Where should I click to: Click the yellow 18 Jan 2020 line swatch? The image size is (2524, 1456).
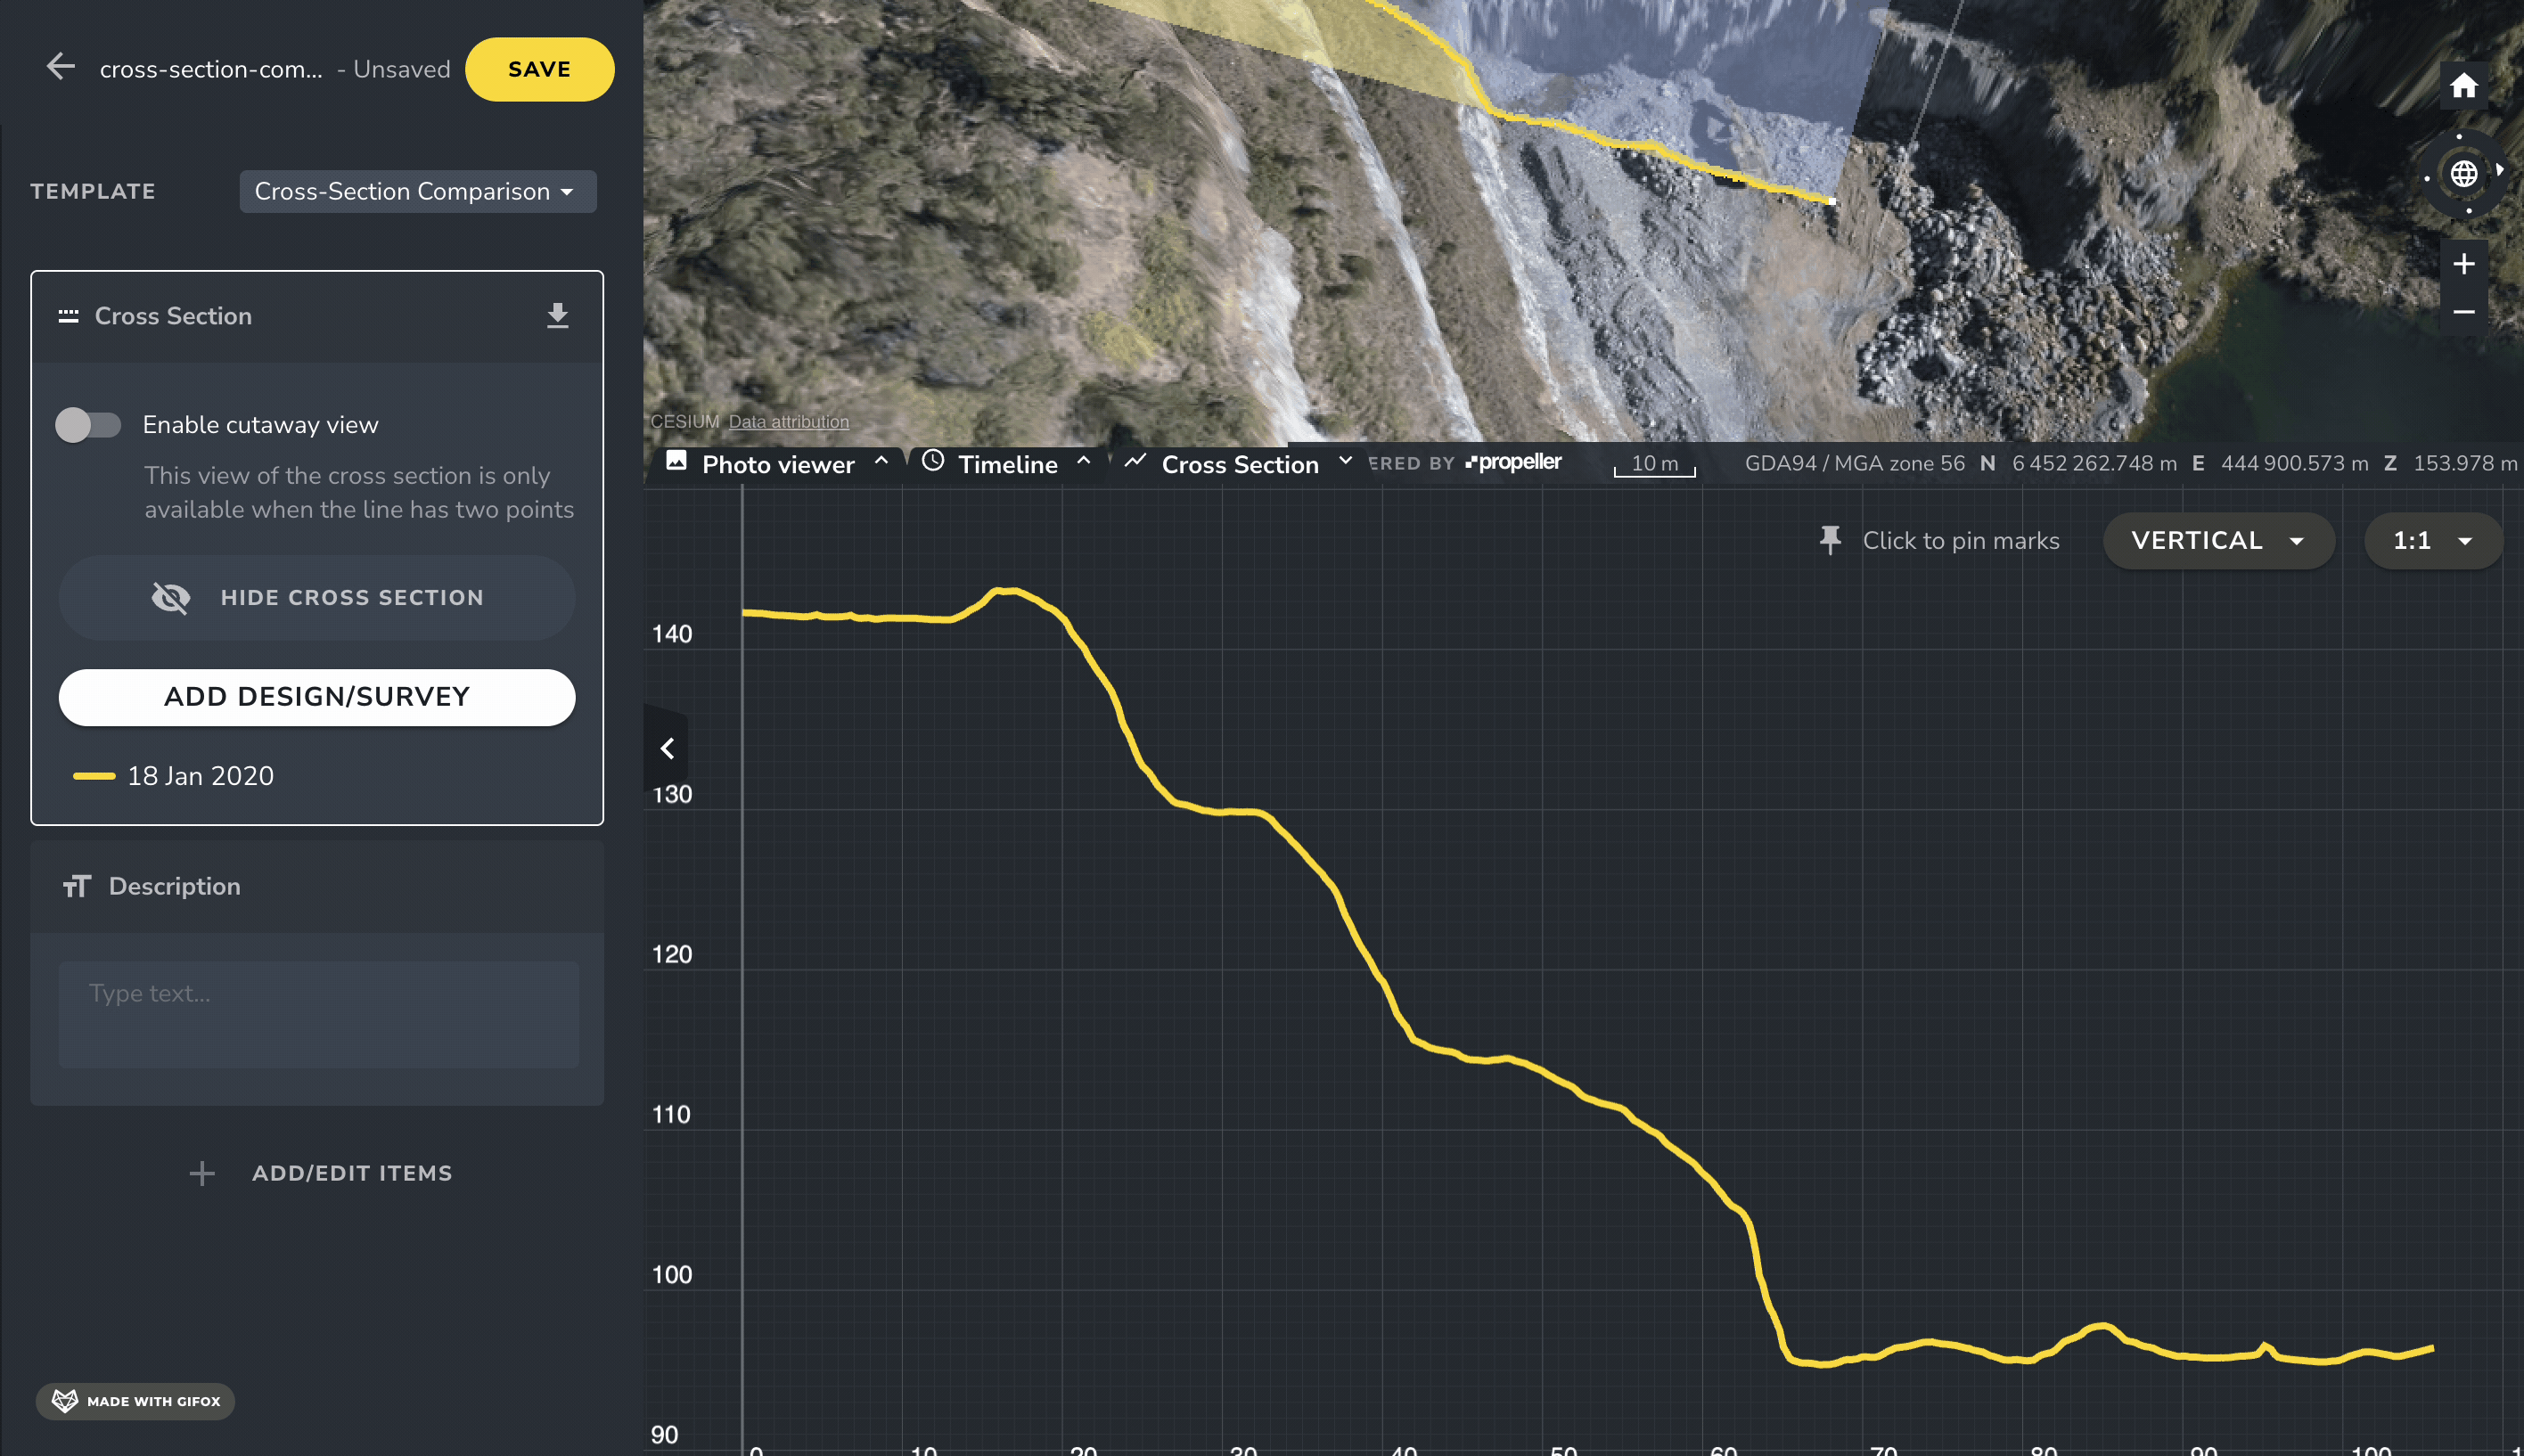click(94, 776)
